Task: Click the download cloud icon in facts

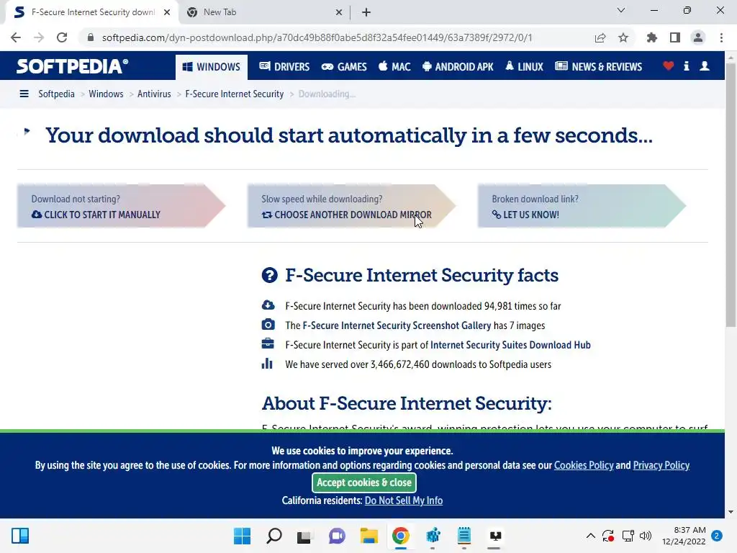Action: [268, 305]
